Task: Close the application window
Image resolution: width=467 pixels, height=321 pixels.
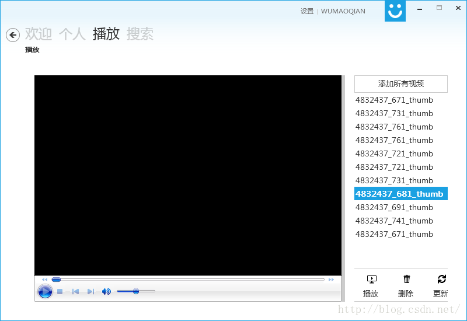Action: (458, 8)
